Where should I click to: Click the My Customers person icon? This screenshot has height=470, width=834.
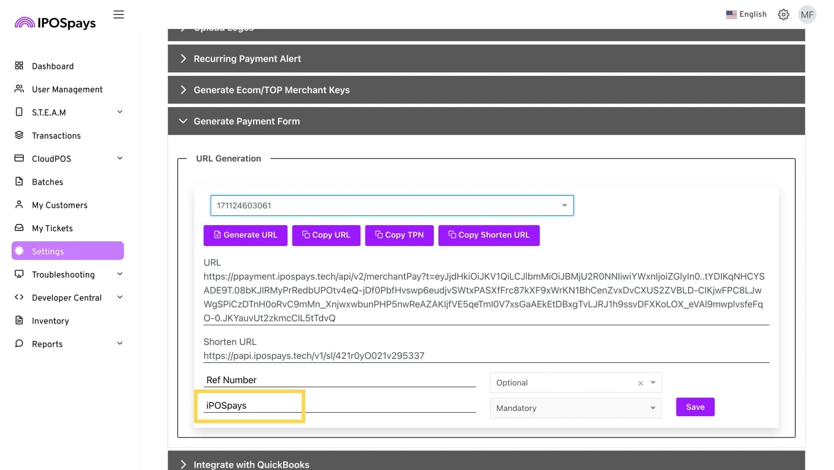pyautogui.click(x=19, y=205)
